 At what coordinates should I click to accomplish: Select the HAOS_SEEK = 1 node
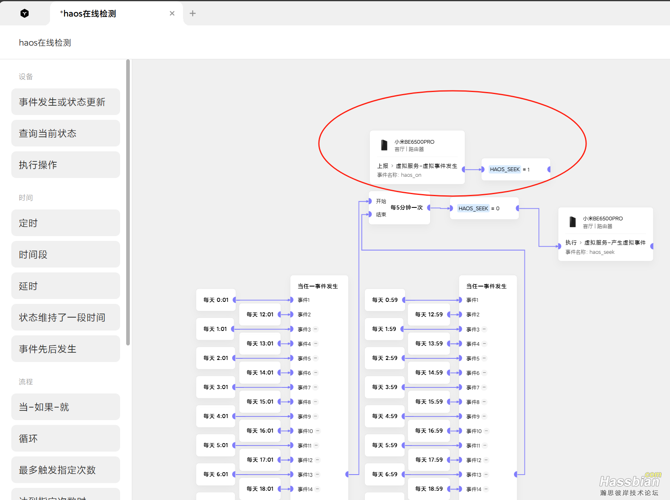click(516, 169)
